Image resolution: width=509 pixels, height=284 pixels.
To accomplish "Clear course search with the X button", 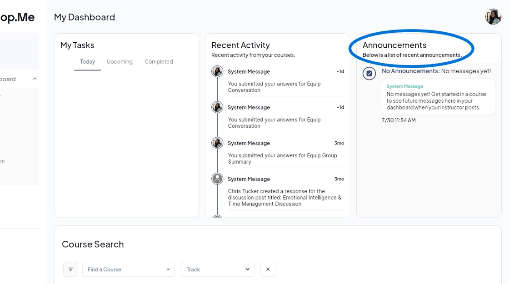I will click(x=268, y=269).
